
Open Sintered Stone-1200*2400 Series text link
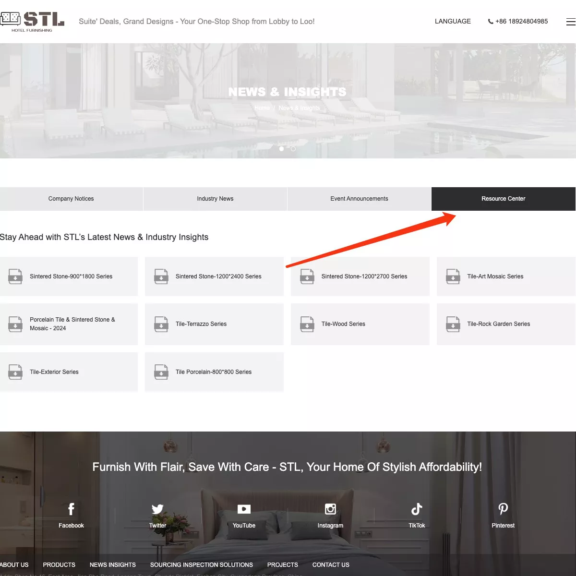pyautogui.click(x=218, y=276)
